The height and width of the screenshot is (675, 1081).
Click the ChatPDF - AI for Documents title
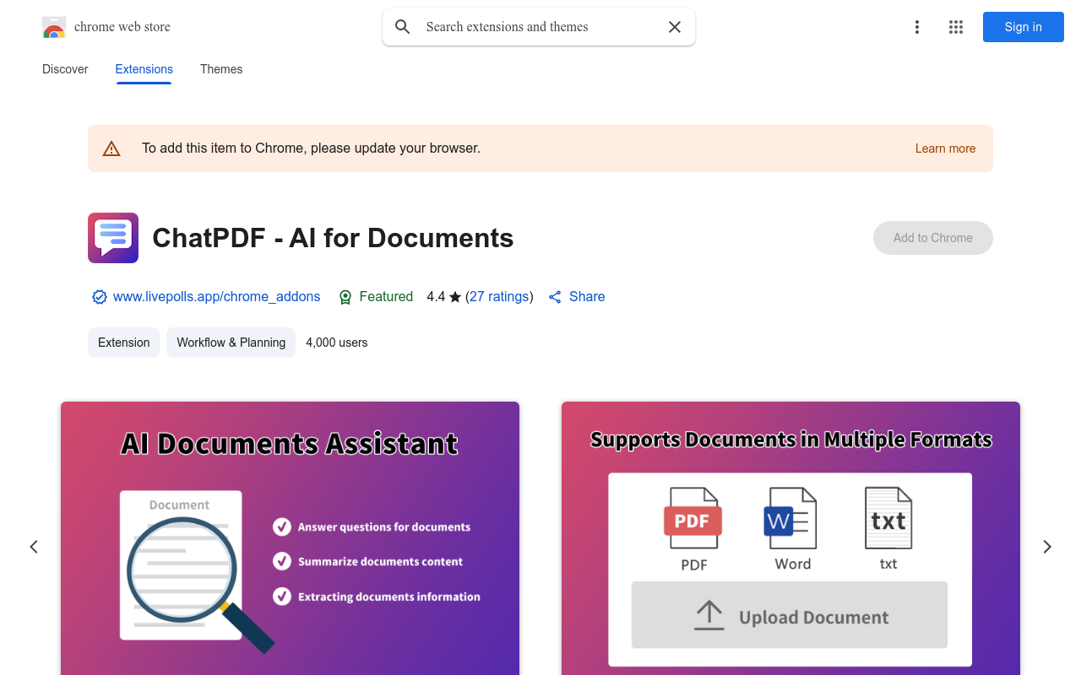point(333,238)
